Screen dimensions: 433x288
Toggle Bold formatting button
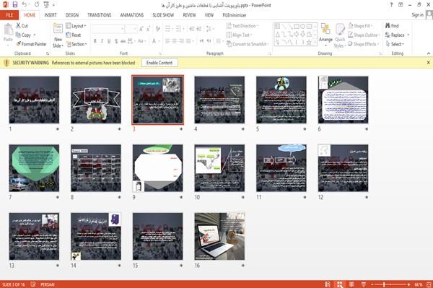click(x=95, y=41)
